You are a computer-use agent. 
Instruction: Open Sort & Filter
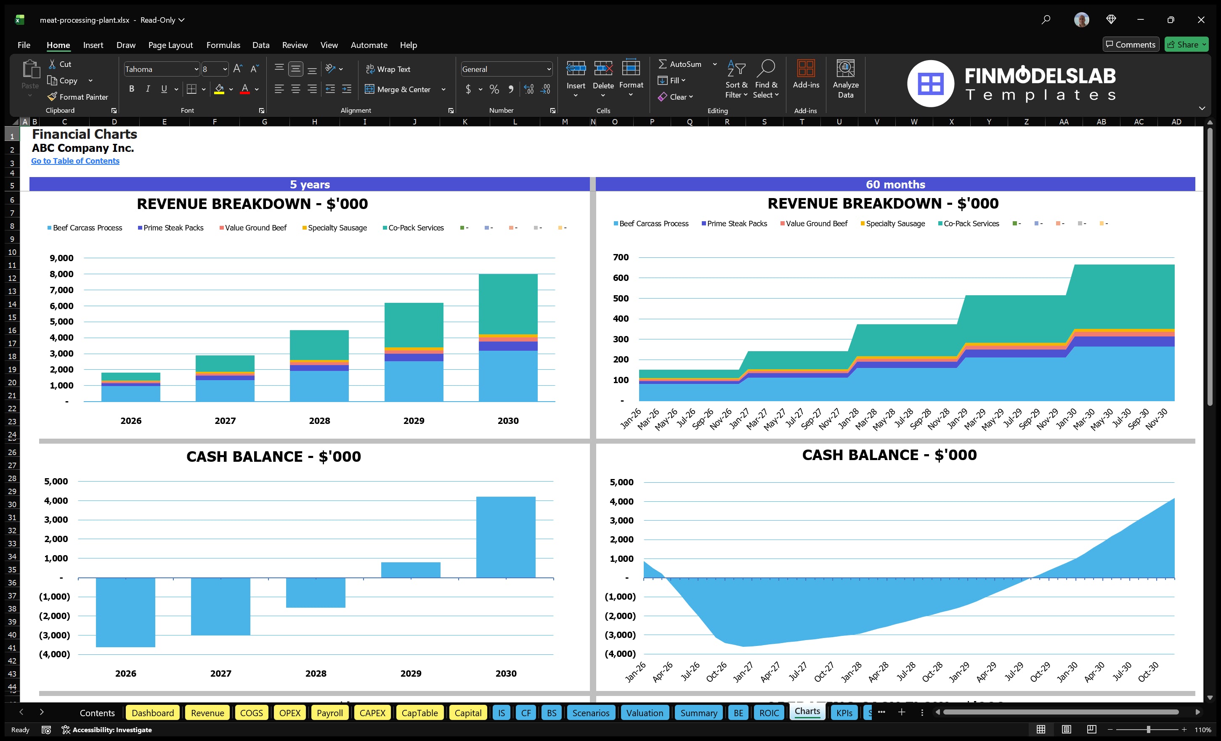click(x=736, y=79)
